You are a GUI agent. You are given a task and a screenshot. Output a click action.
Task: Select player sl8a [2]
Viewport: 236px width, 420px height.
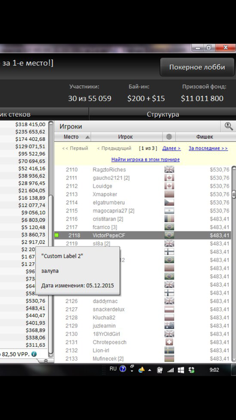[x=143, y=244]
